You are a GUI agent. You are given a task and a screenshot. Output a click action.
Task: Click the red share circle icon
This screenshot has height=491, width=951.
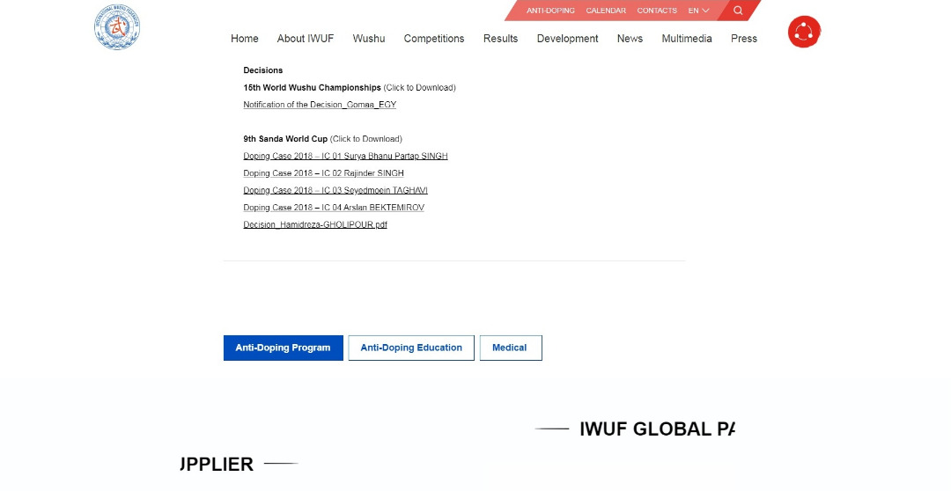point(804,32)
